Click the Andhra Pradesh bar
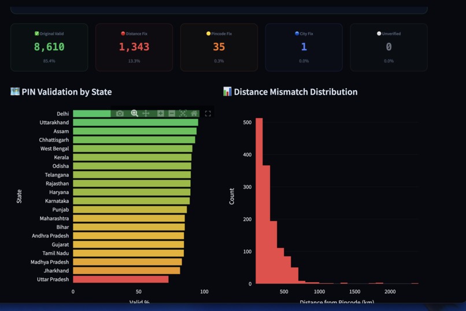Viewport: 466px width, 311px height. point(128,236)
